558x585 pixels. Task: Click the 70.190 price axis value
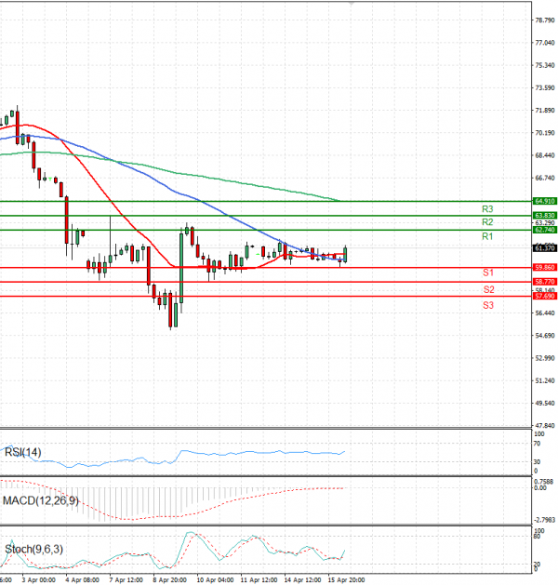point(545,133)
